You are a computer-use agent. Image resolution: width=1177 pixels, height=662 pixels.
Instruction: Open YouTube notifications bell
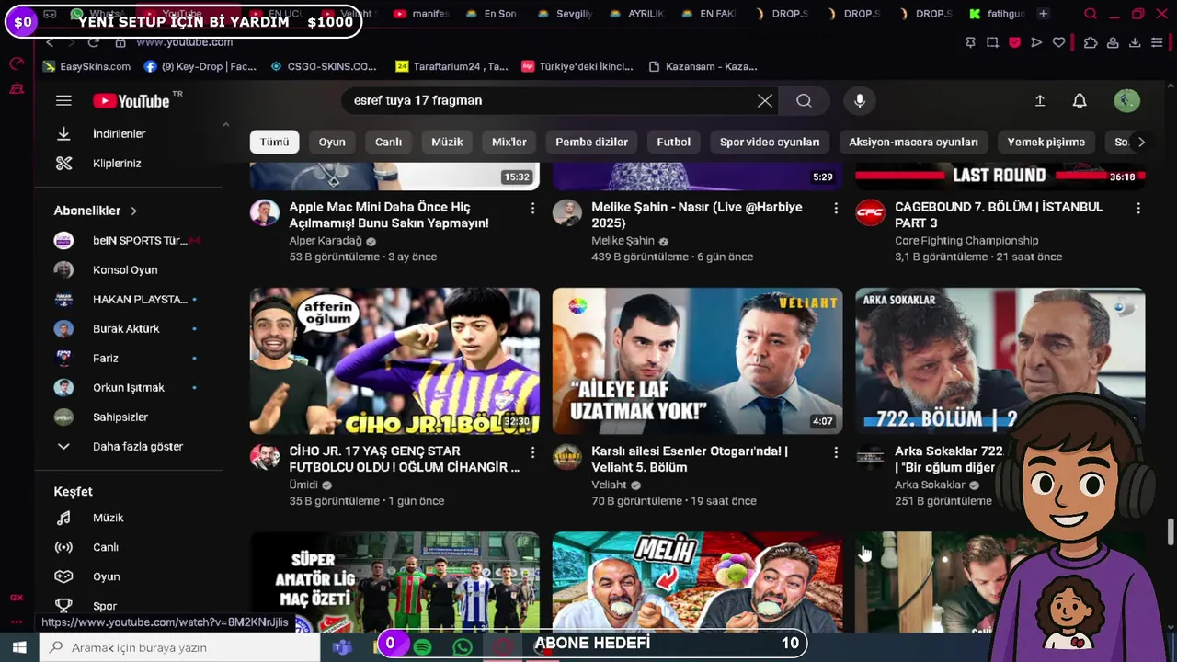point(1080,100)
